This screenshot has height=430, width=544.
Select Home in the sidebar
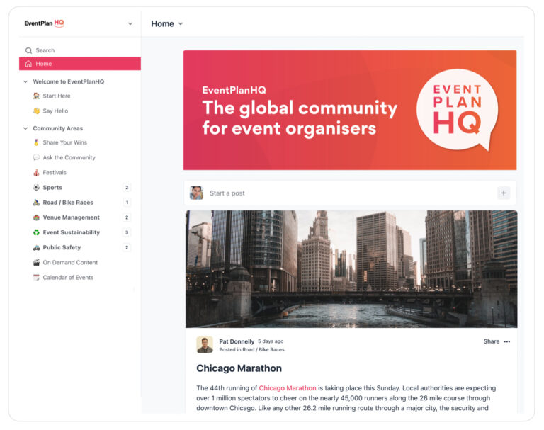click(80, 64)
